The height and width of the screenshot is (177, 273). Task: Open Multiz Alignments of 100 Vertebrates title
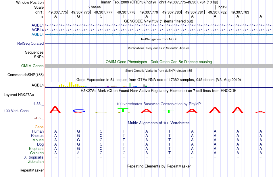(x=159, y=123)
